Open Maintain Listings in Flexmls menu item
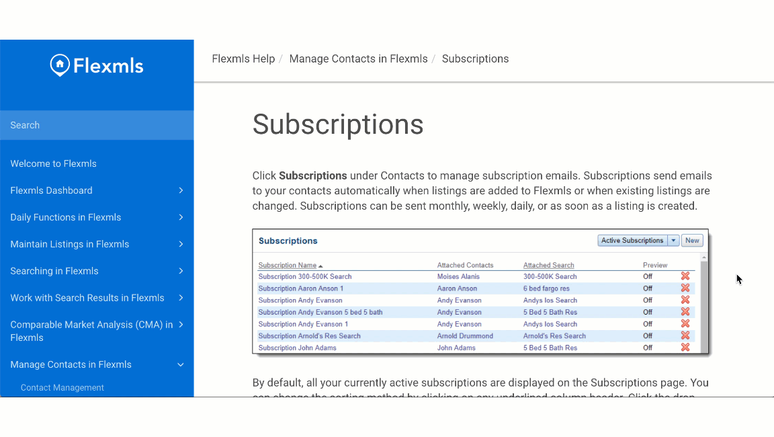 (x=70, y=244)
